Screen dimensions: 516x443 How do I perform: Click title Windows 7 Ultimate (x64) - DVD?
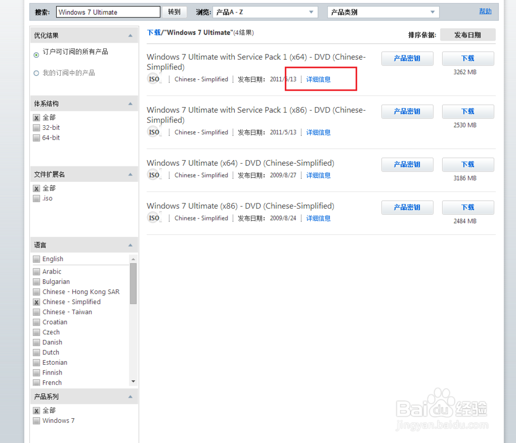coord(240,163)
